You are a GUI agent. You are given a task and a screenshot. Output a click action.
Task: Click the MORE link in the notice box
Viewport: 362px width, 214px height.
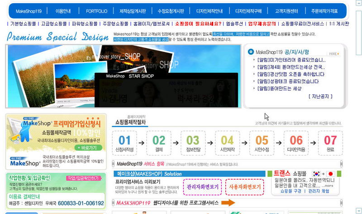(x=334, y=54)
